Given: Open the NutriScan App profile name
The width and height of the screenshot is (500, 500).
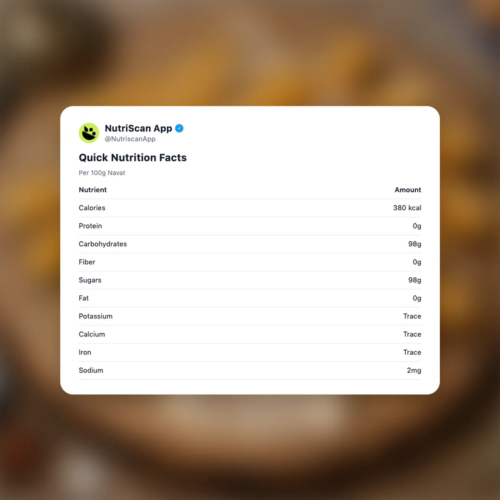Looking at the screenshot, I should click(x=138, y=128).
